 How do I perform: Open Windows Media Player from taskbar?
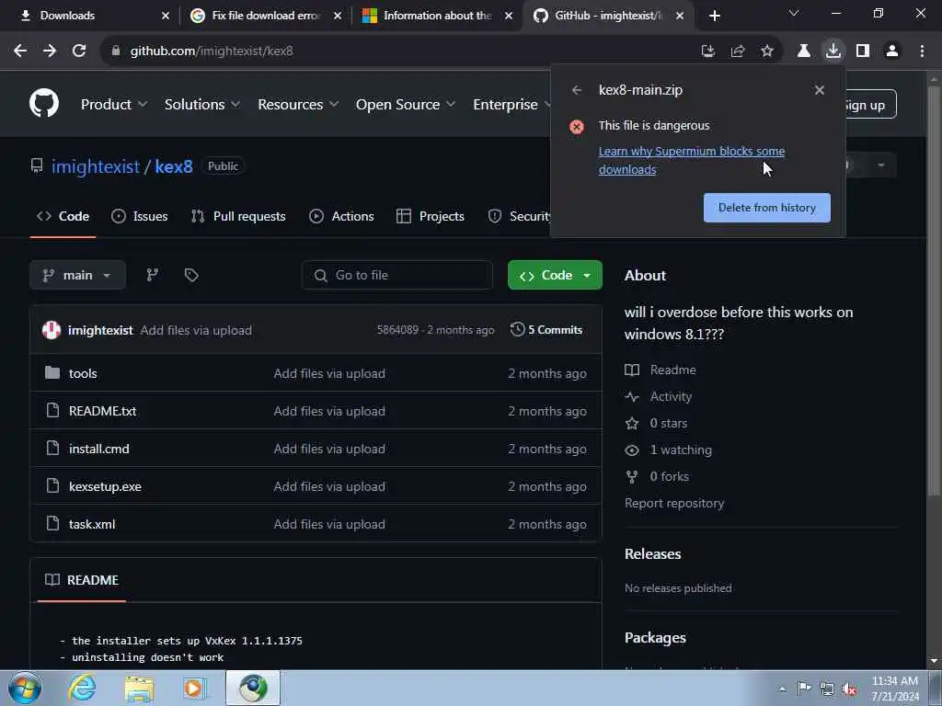195,688
